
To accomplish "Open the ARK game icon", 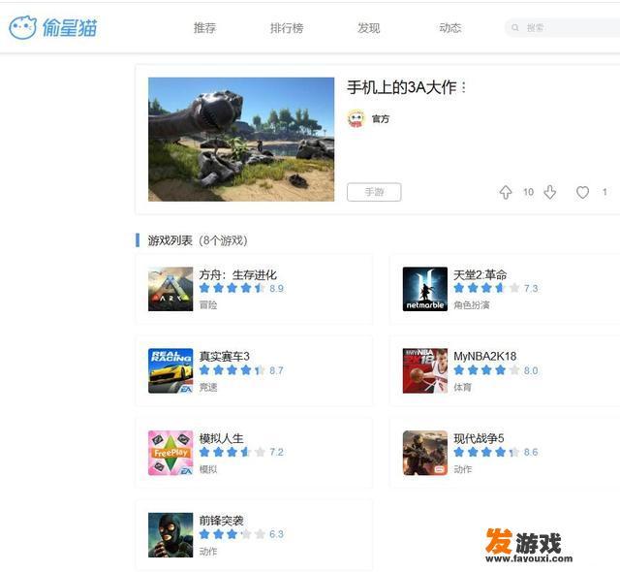I will click(170, 289).
